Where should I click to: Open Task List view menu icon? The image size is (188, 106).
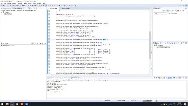(186, 11)
